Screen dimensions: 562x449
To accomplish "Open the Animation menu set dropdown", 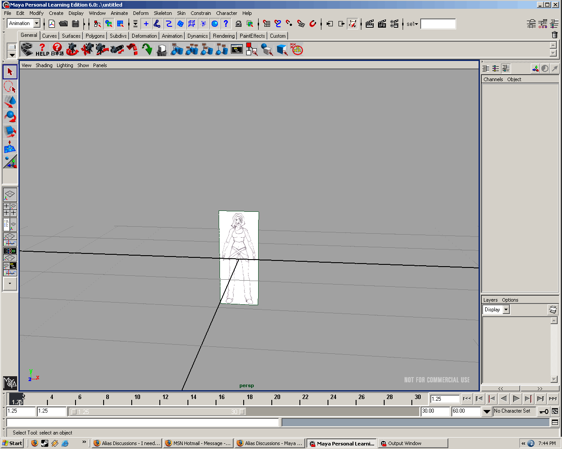I will click(x=37, y=23).
